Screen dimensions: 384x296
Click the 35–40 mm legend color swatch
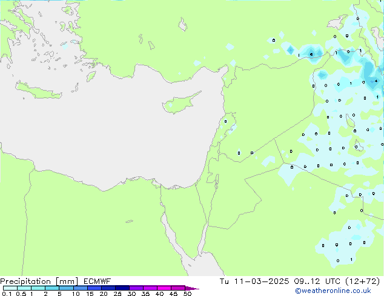click(x=150, y=288)
